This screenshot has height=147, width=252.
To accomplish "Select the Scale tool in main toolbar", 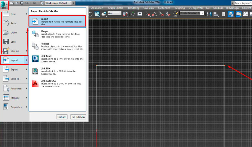I will coord(97,14).
